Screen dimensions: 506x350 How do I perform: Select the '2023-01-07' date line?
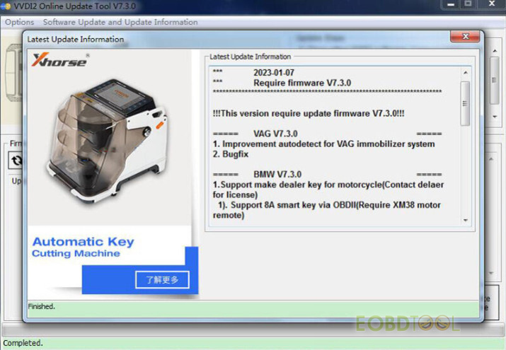pos(274,73)
